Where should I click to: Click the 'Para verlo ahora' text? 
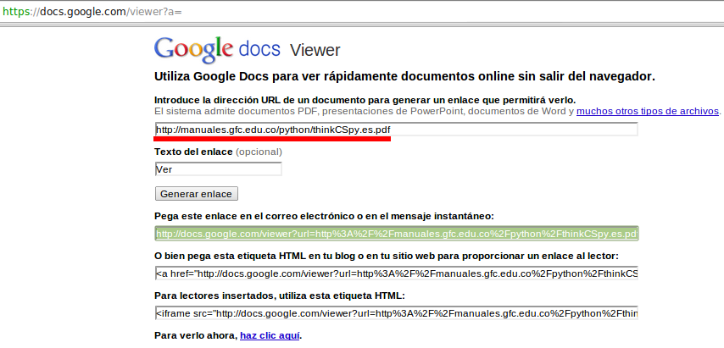pyautogui.click(x=196, y=335)
